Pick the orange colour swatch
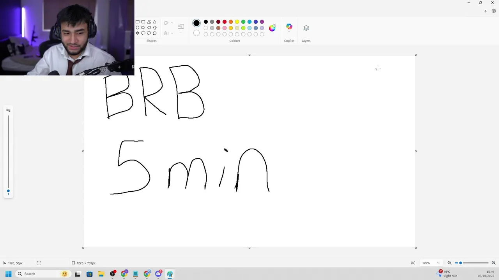 click(231, 22)
